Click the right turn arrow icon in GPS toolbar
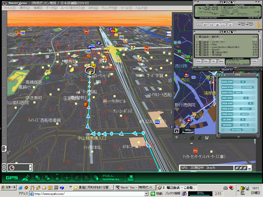Image resolution: width=263 pixels, height=197 pixels. point(86,178)
